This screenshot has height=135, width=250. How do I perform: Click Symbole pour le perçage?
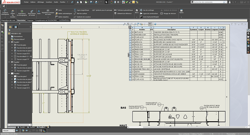pos(102,10)
